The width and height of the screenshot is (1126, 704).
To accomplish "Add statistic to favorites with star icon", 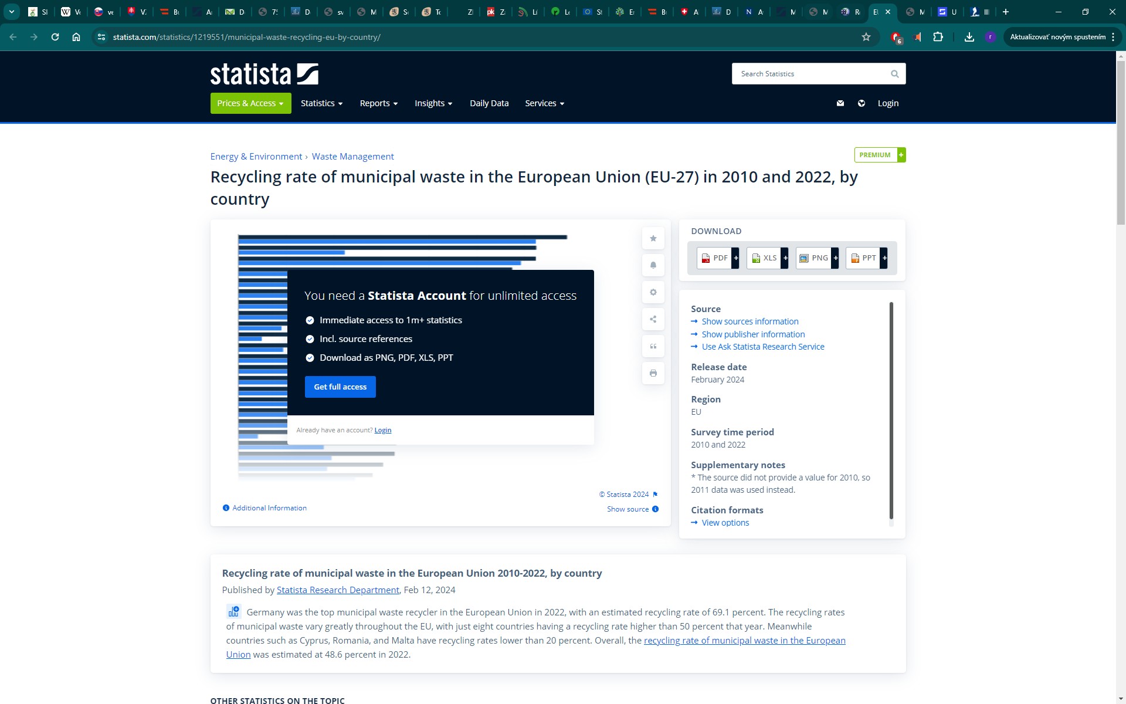I will pyautogui.click(x=653, y=238).
